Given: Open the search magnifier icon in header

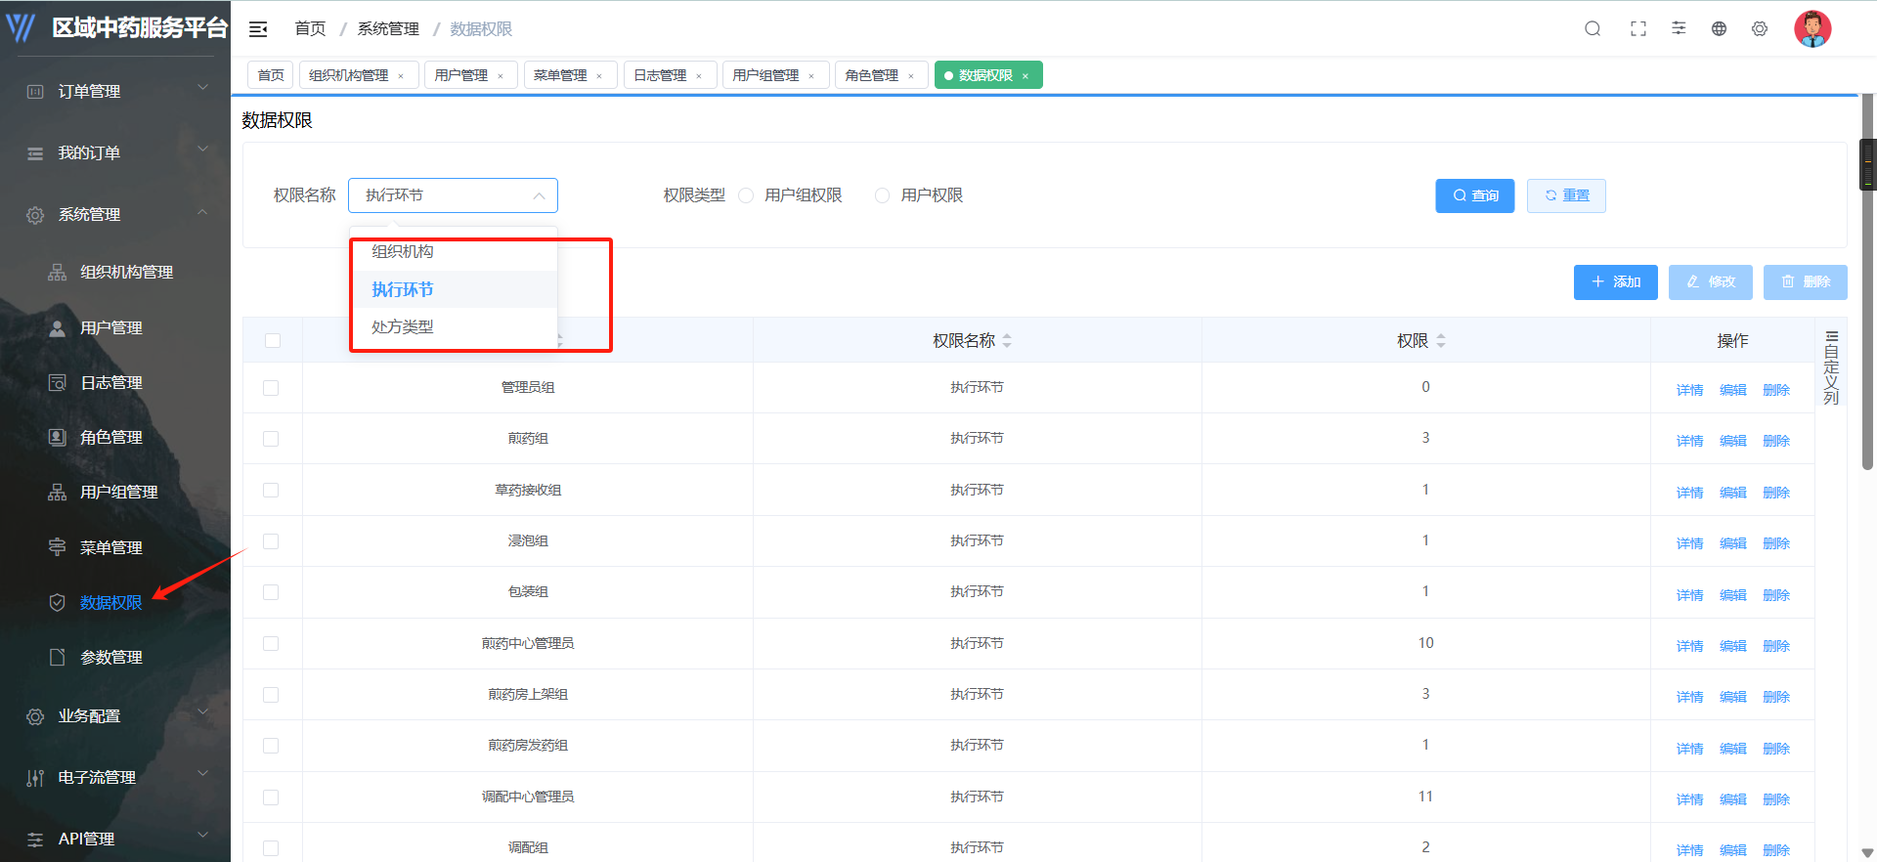Looking at the screenshot, I should pyautogui.click(x=1593, y=29).
